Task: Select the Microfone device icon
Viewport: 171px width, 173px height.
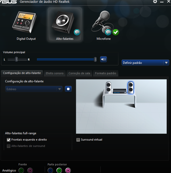Action: 102,22
